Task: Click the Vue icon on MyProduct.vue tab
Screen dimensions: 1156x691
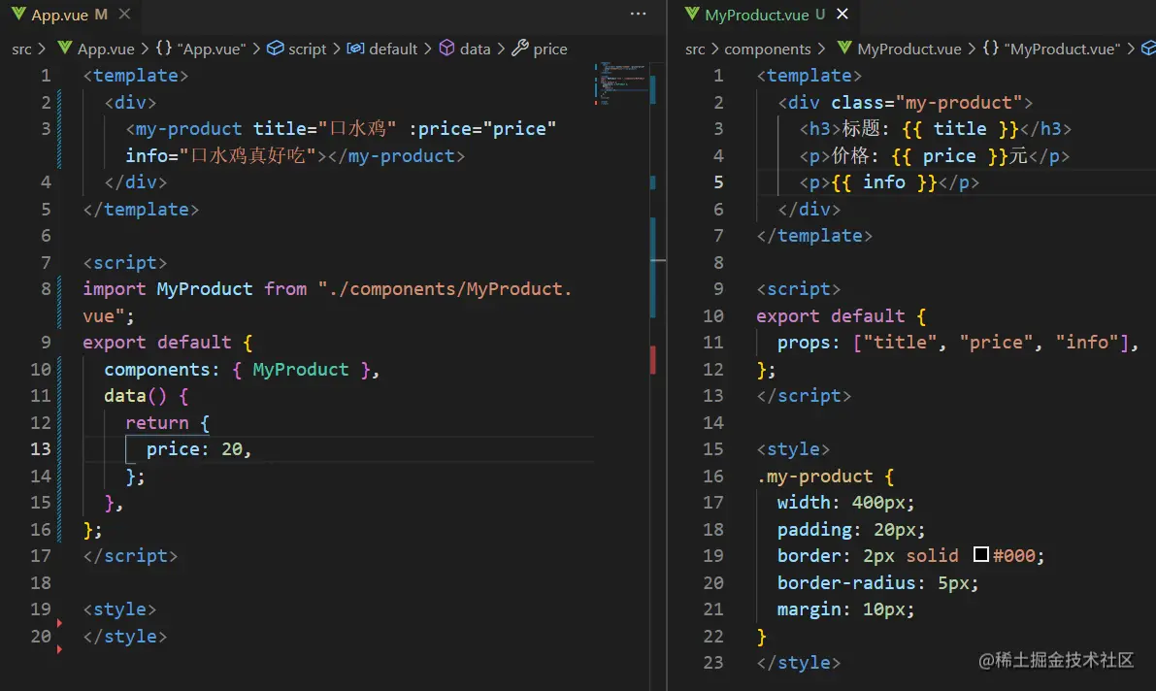Action: tap(691, 14)
